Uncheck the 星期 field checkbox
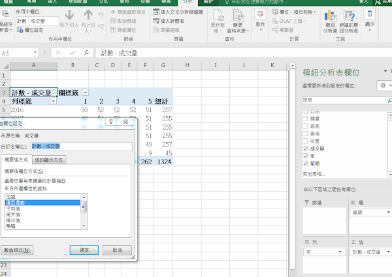The height and width of the screenshot is (277, 392). click(x=305, y=164)
